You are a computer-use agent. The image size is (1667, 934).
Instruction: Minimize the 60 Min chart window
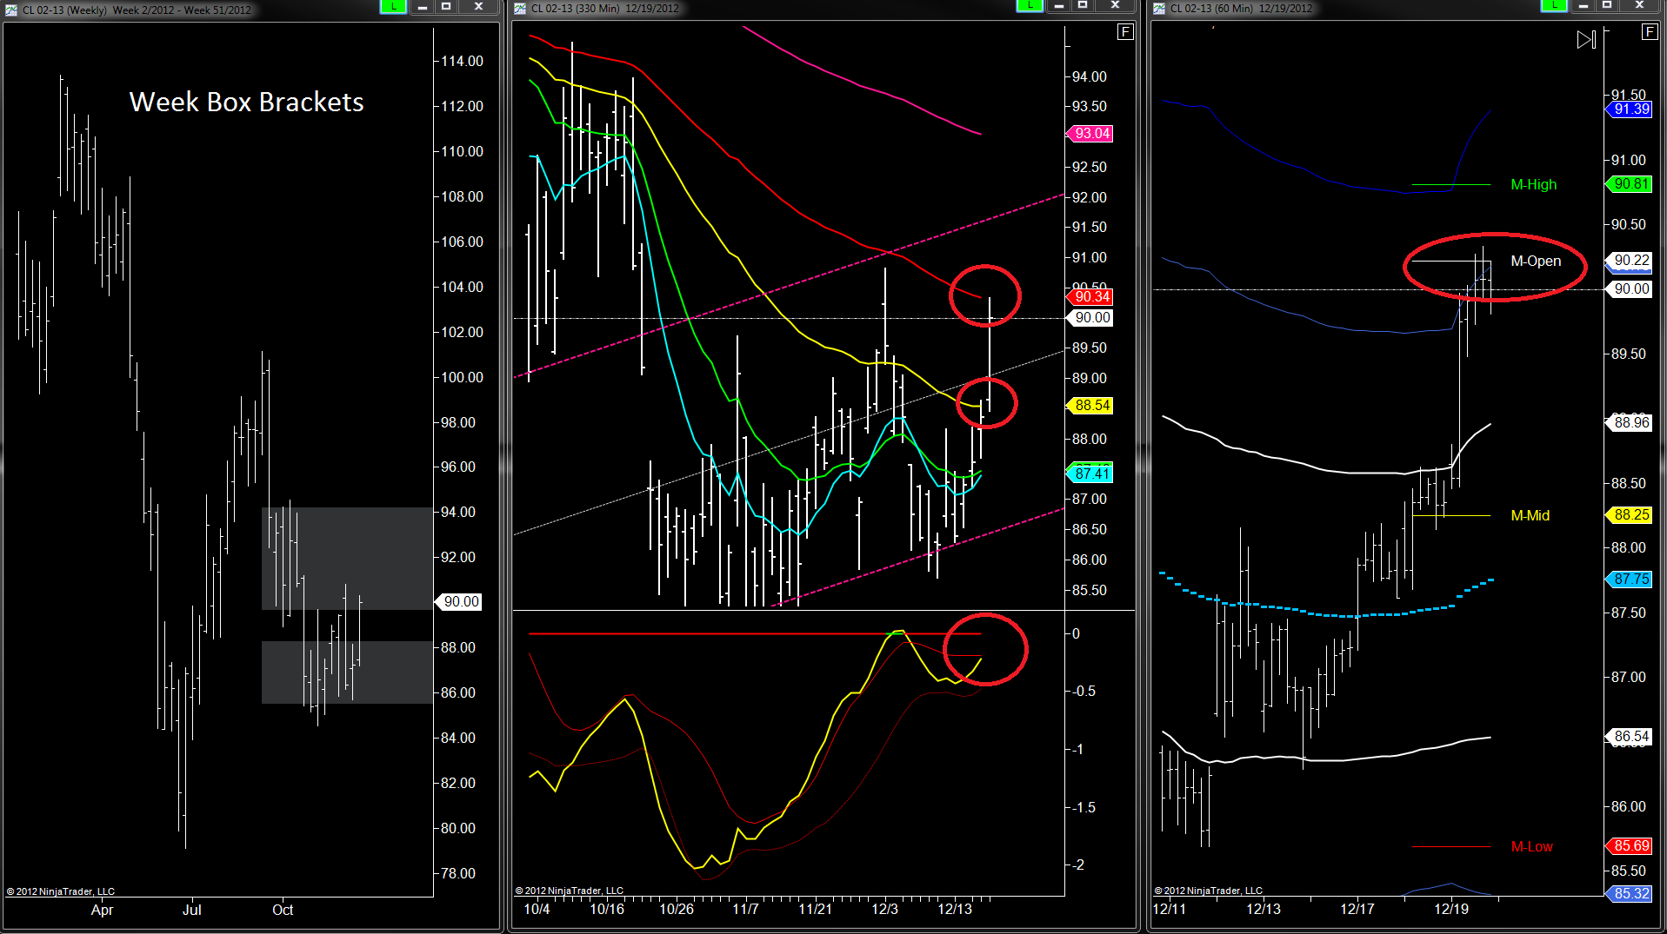pos(1583,6)
